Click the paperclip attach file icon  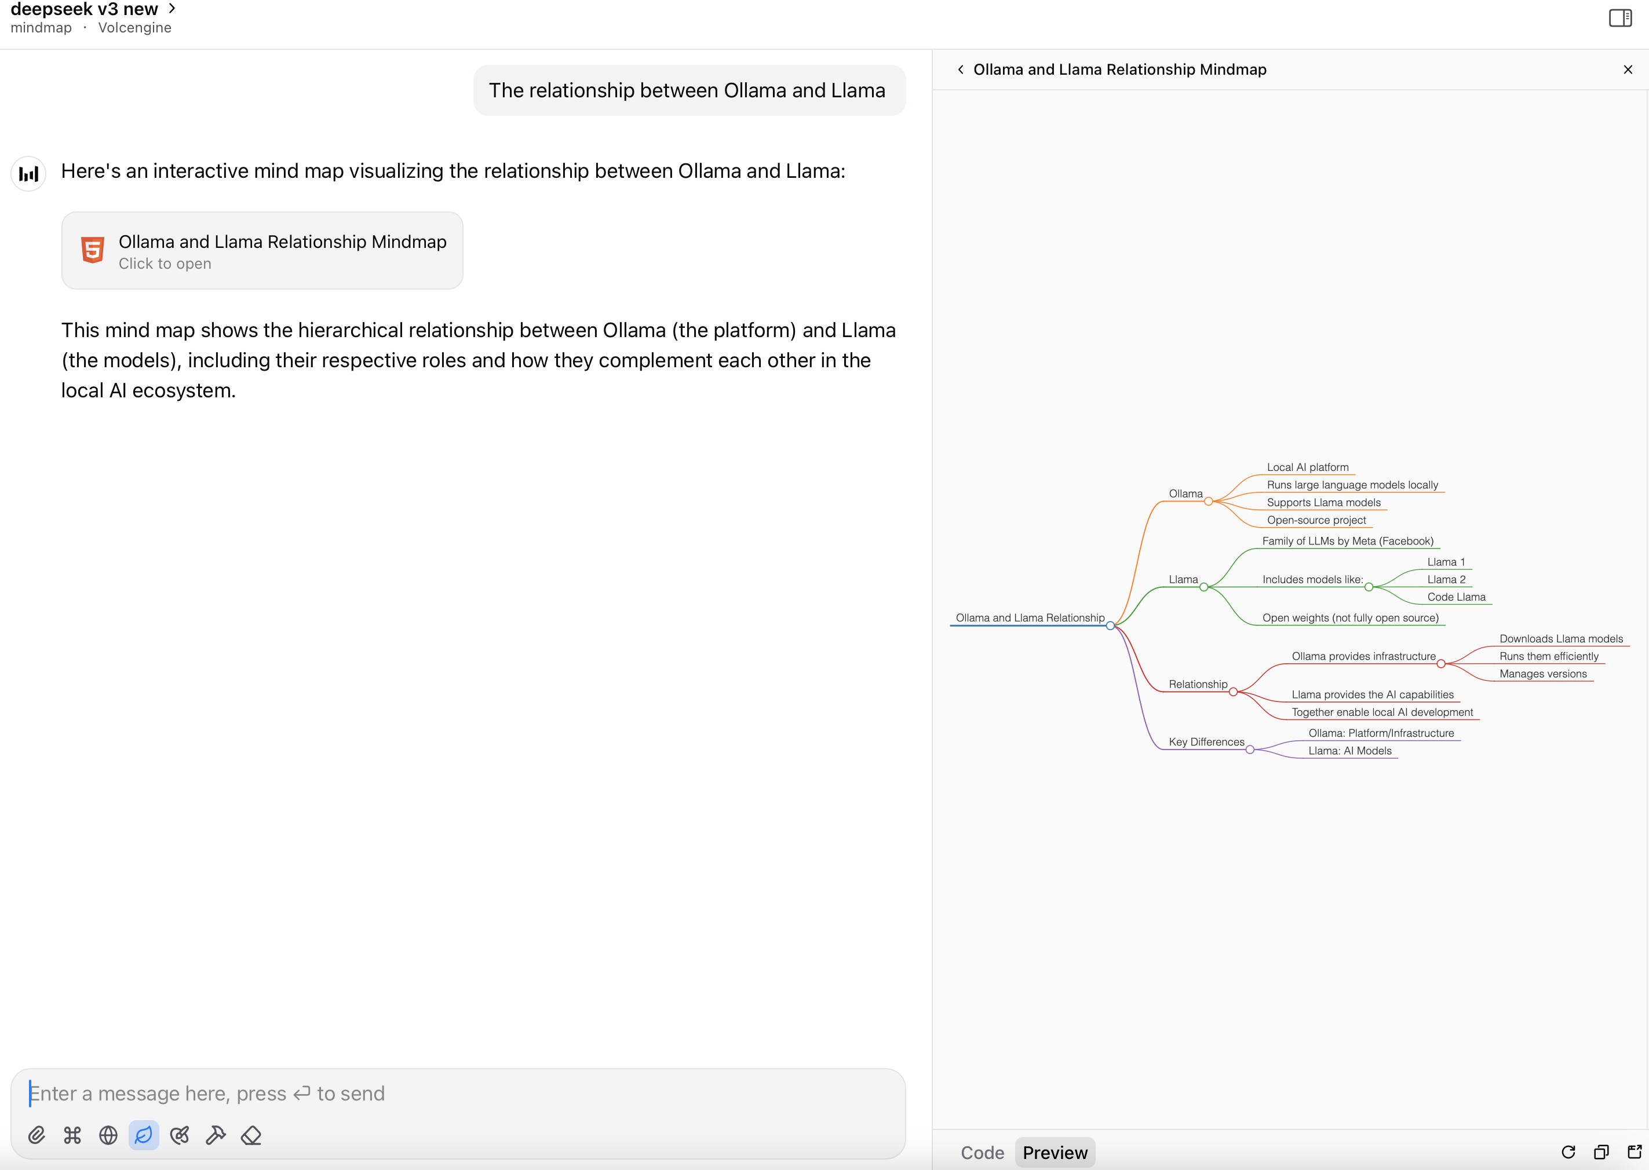[37, 1135]
